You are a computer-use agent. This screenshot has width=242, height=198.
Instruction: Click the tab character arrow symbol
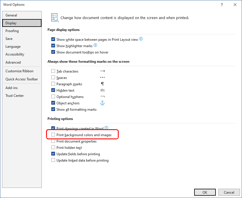point(103,71)
